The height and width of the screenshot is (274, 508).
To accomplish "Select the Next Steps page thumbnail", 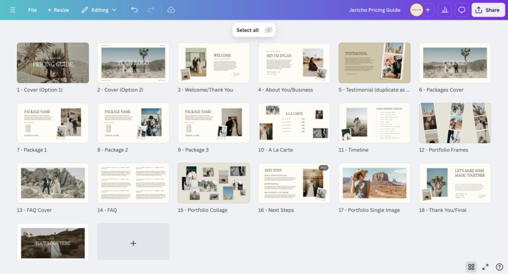I will click(x=294, y=183).
